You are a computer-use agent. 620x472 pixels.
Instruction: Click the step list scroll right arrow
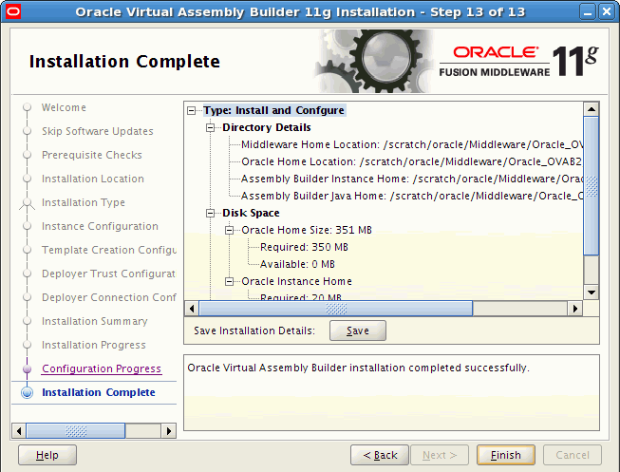[169, 431]
